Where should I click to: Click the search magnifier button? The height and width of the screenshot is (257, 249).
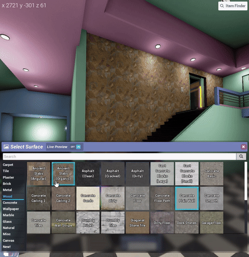(x=241, y=156)
